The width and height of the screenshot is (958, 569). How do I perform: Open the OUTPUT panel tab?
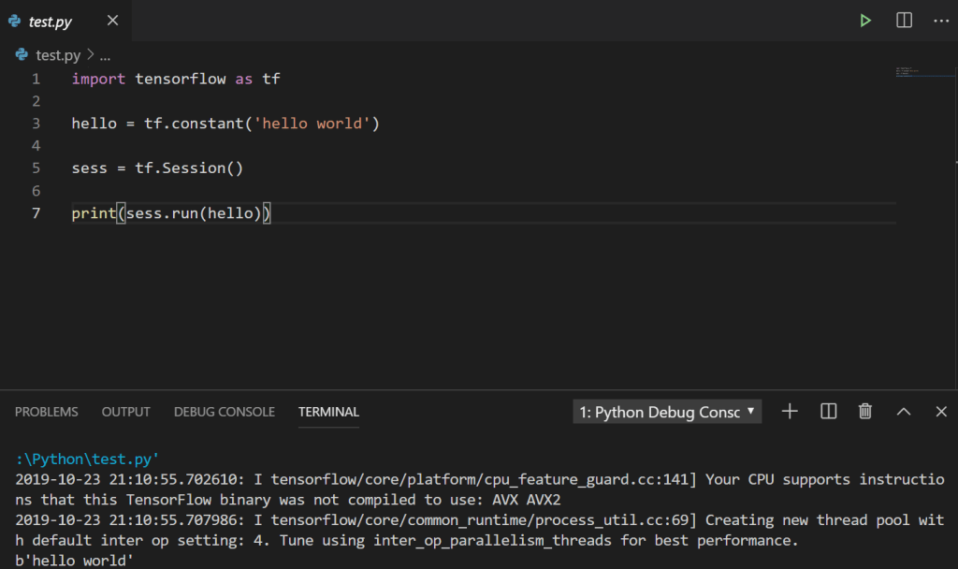click(x=126, y=412)
